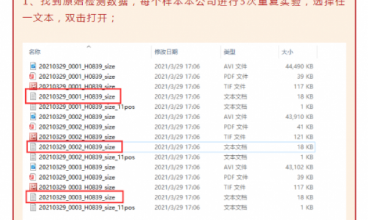
Task: Select the file 20210329_0003_H0839_size_11pos
Action: click(87, 207)
